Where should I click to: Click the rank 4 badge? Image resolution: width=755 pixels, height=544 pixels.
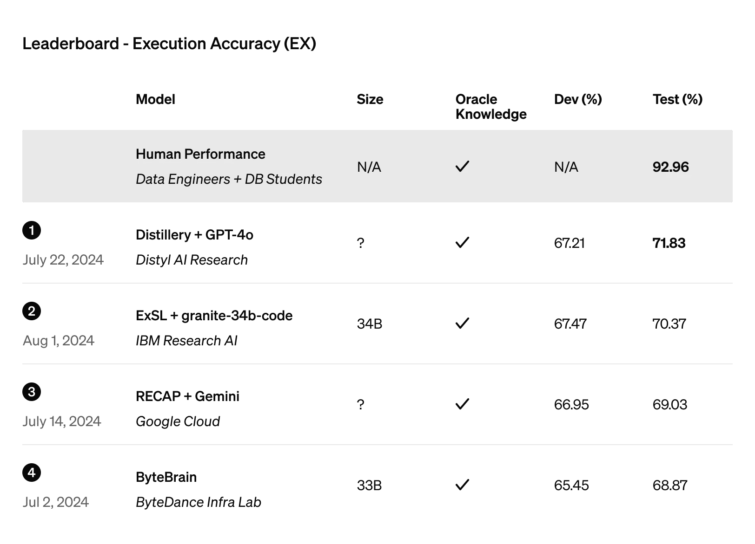[x=32, y=473]
